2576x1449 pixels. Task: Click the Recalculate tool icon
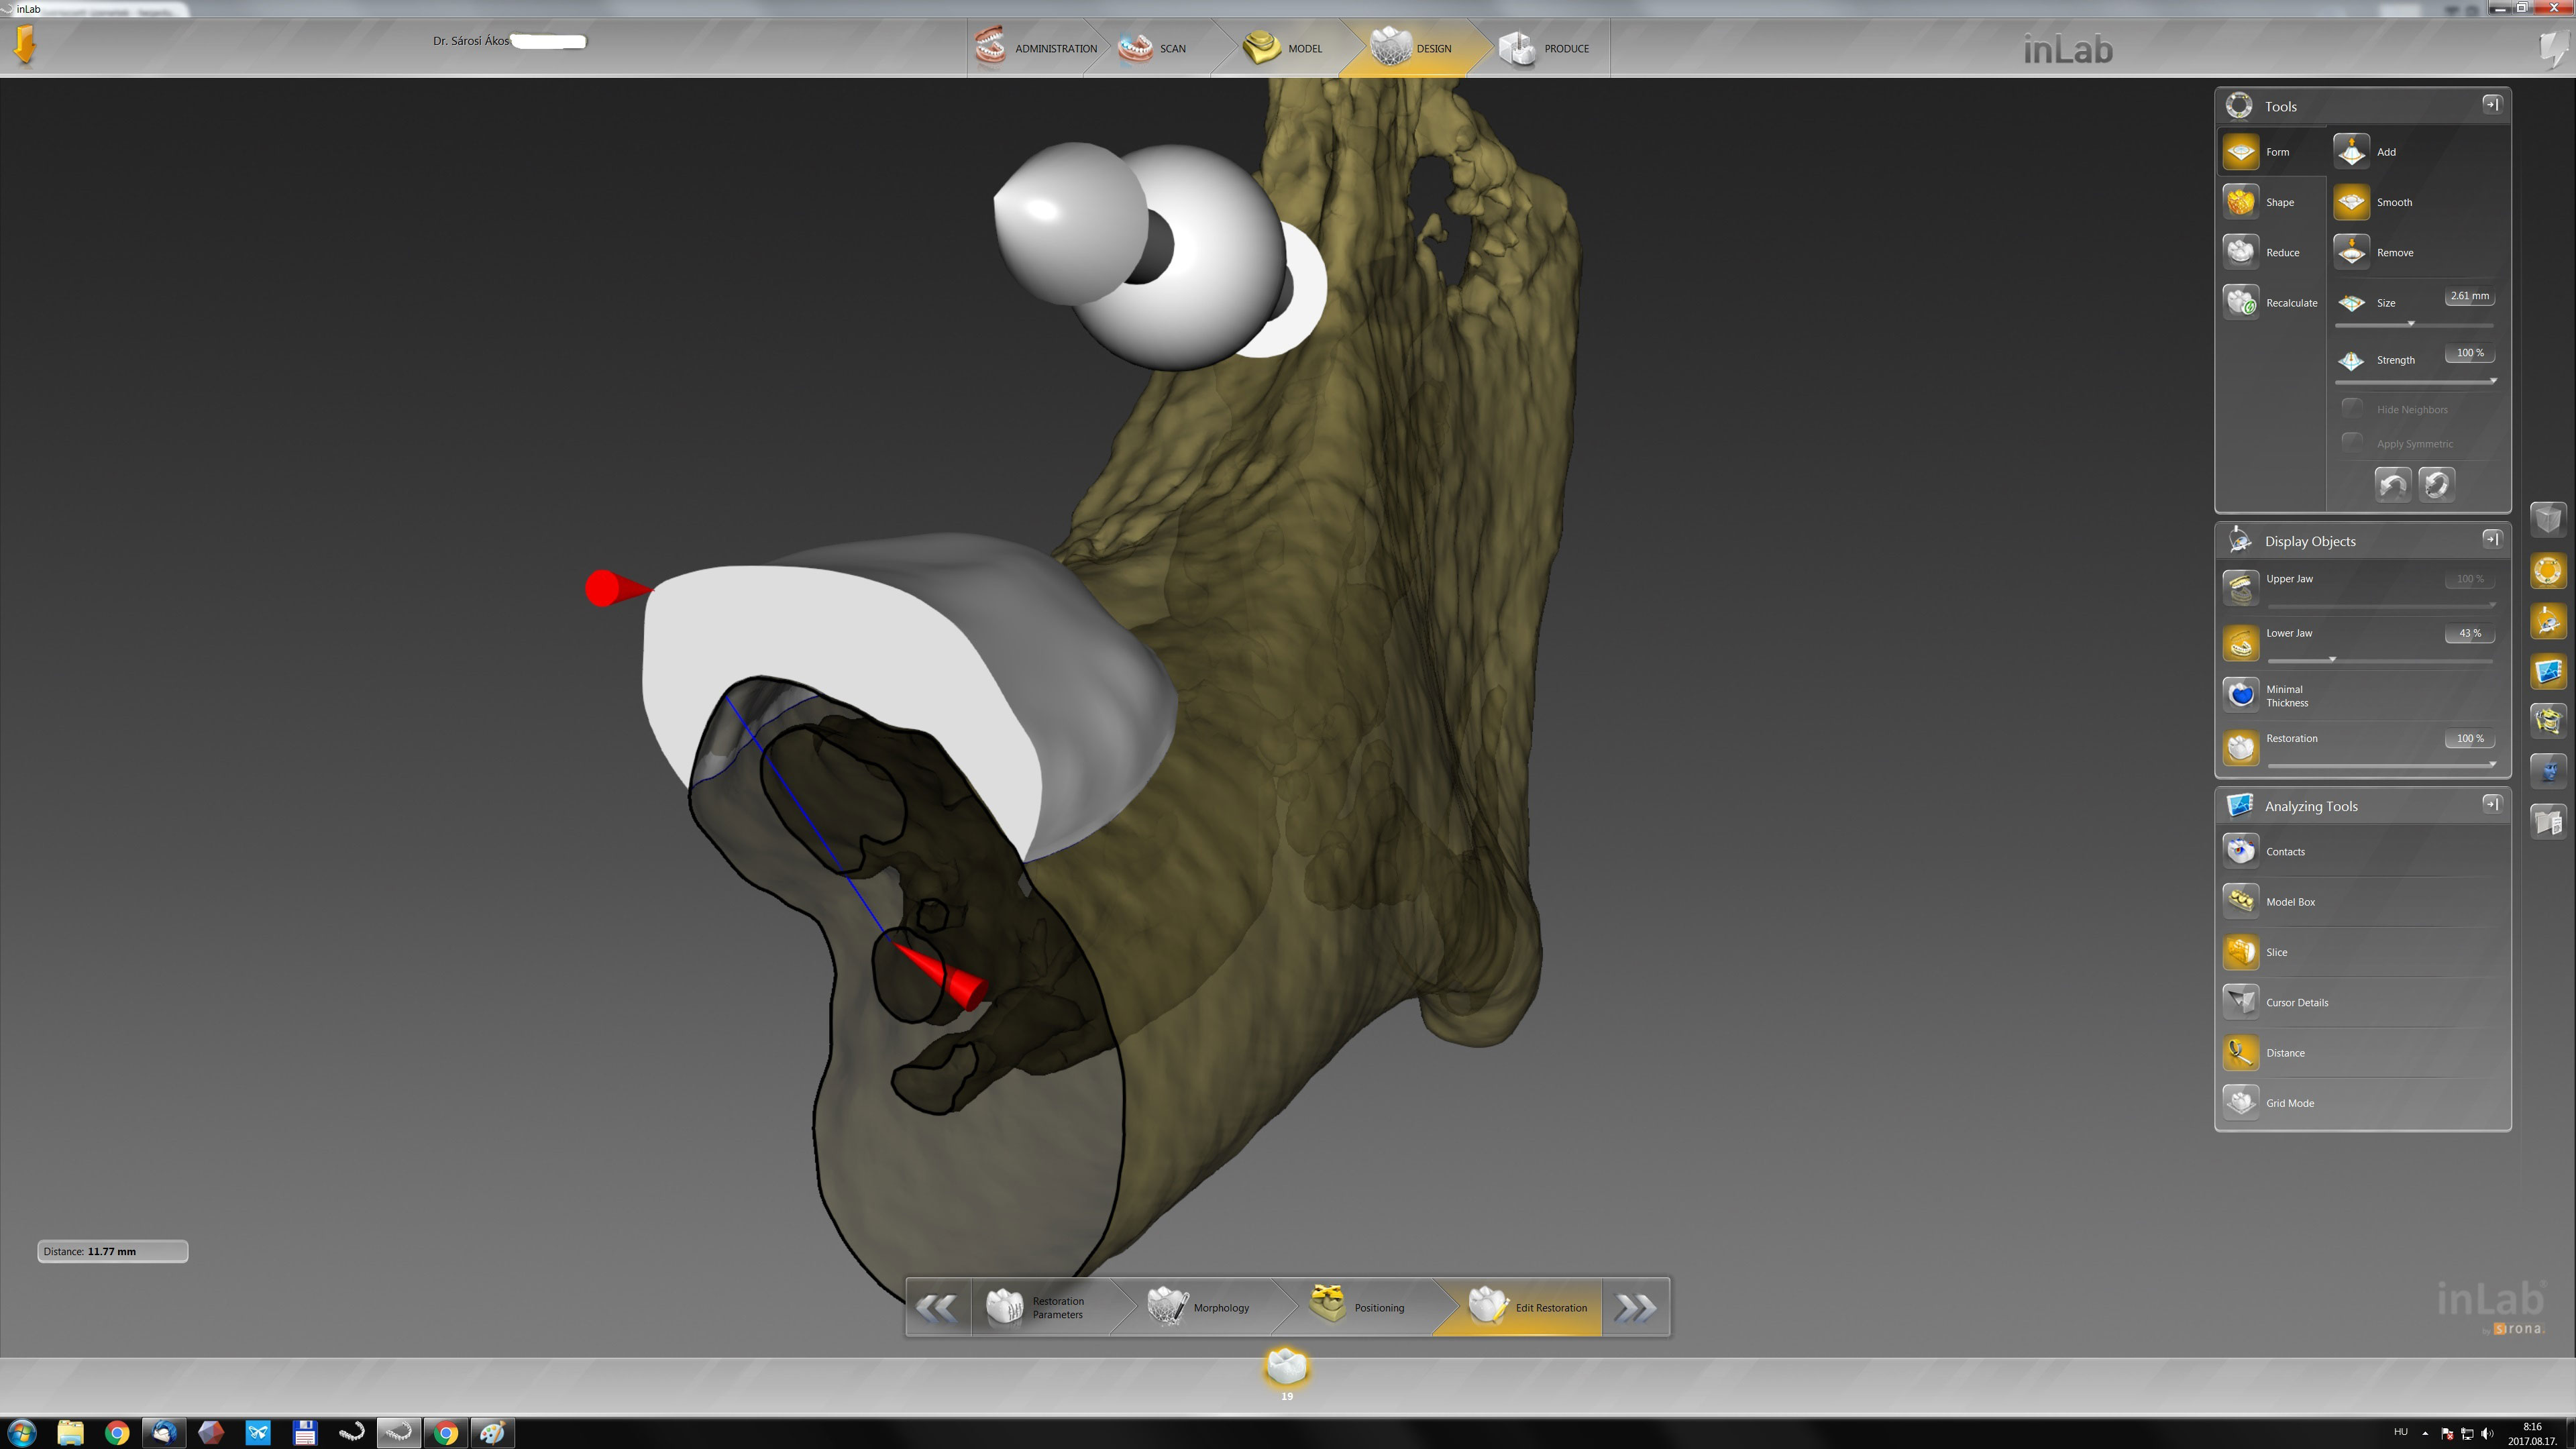(2241, 302)
